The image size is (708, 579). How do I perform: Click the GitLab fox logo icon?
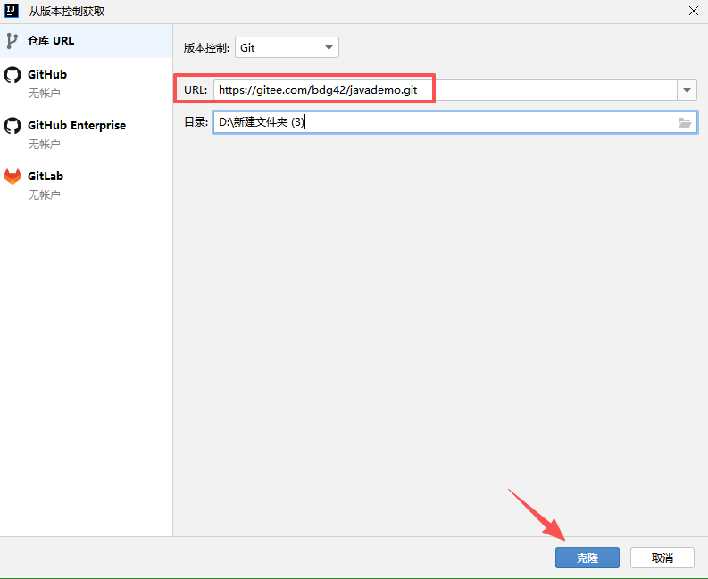[12, 177]
